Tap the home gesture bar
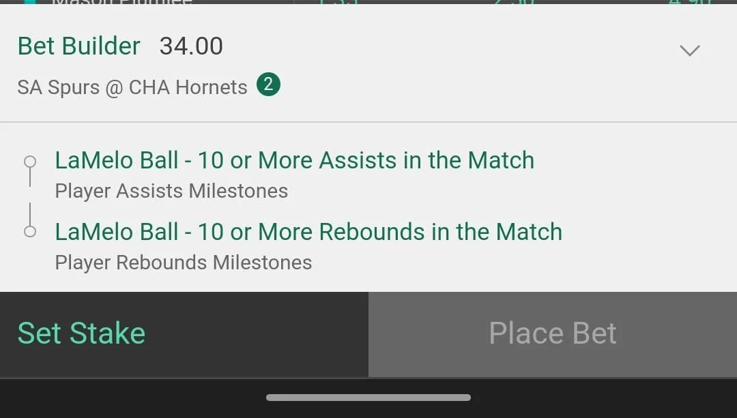Viewport: 737px width, 418px height. click(x=369, y=398)
